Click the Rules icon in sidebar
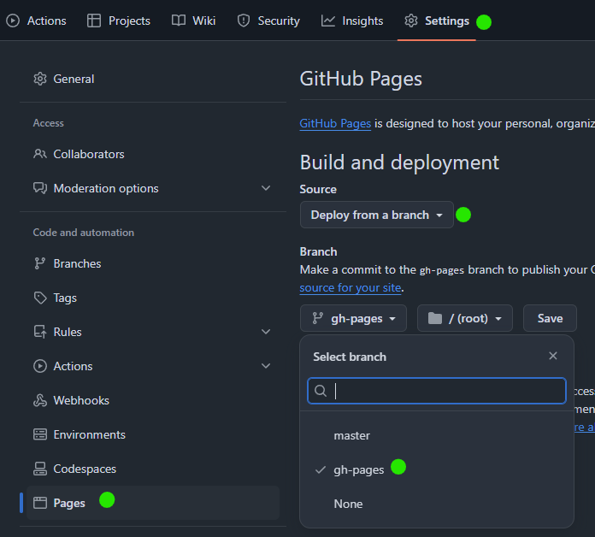Viewport: 595px width, 537px height. pos(40,332)
